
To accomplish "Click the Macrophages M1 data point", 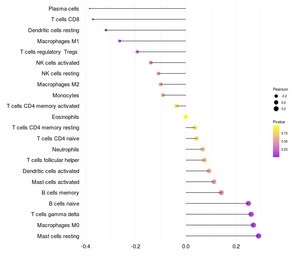I will pyautogui.click(x=120, y=41).
